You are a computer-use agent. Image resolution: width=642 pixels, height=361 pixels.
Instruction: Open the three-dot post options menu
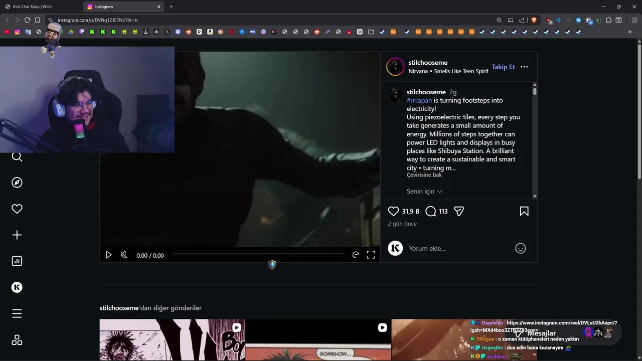coord(524,67)
